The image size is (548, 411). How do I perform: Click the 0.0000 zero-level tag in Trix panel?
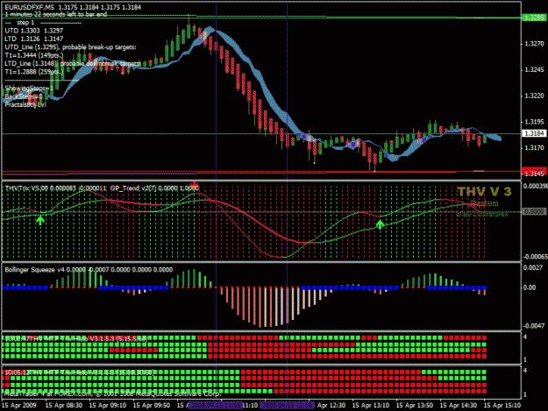click(534, 211)
